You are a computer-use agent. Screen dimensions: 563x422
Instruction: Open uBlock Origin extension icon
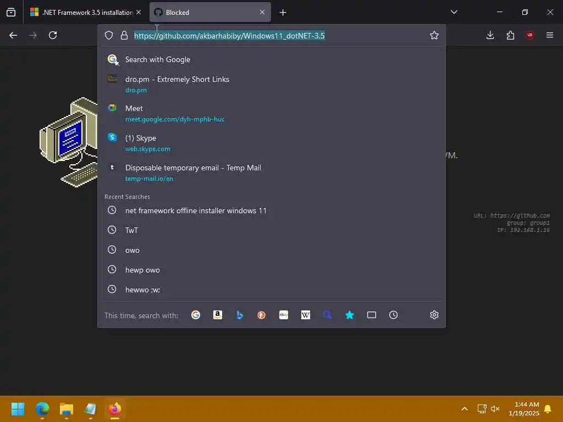[530, 35]
